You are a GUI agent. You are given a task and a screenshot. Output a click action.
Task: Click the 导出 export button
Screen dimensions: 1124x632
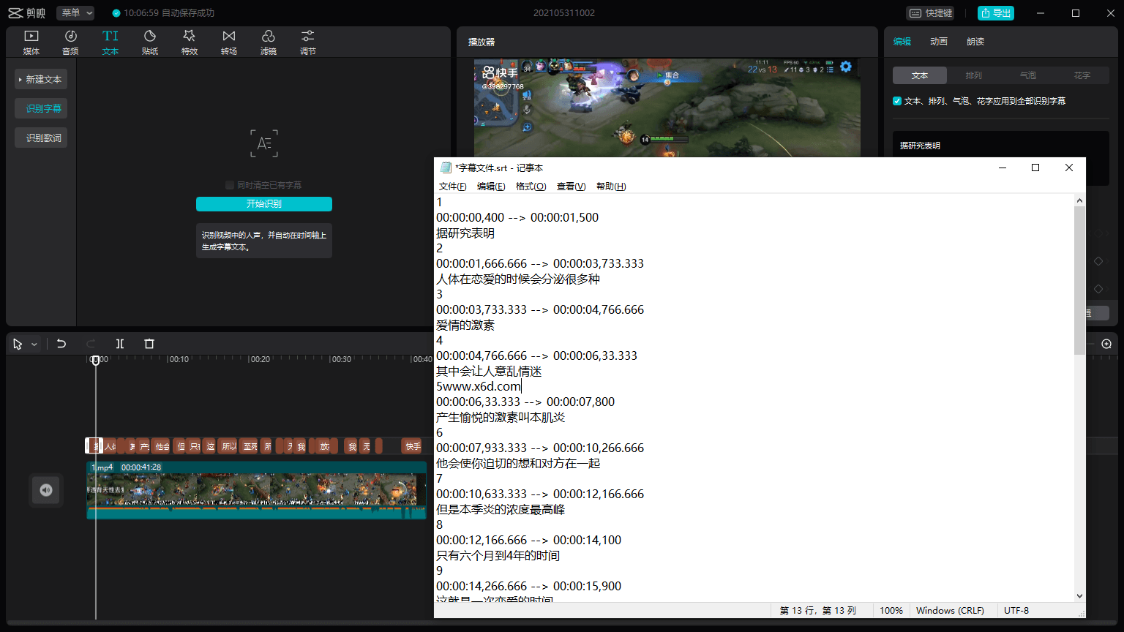(x=996, y=12)
